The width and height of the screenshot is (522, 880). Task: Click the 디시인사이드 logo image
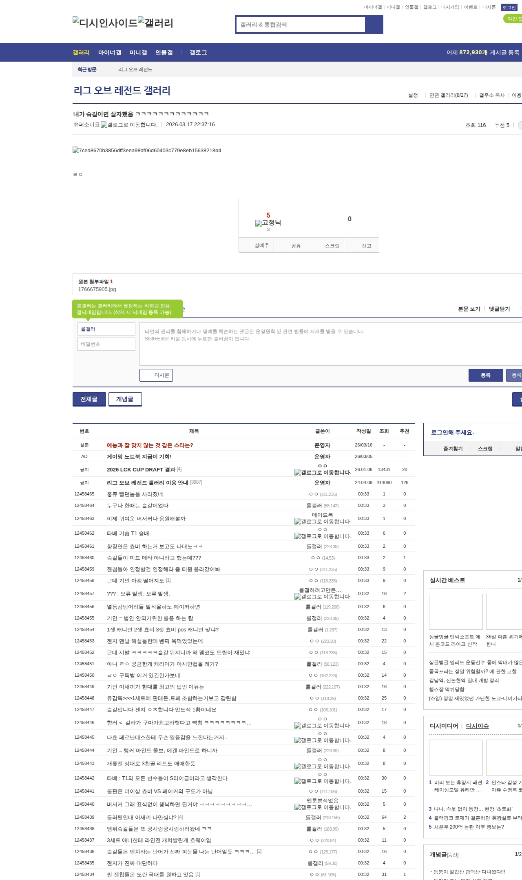coord(105,23)
